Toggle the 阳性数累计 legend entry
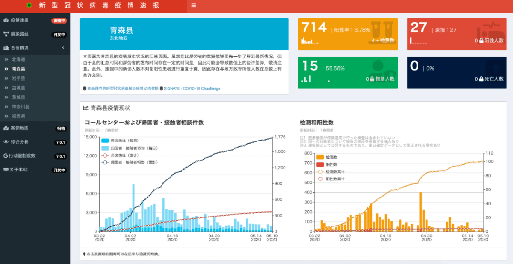513x264 pixels. pyautogui.click(x=320, y=179)
